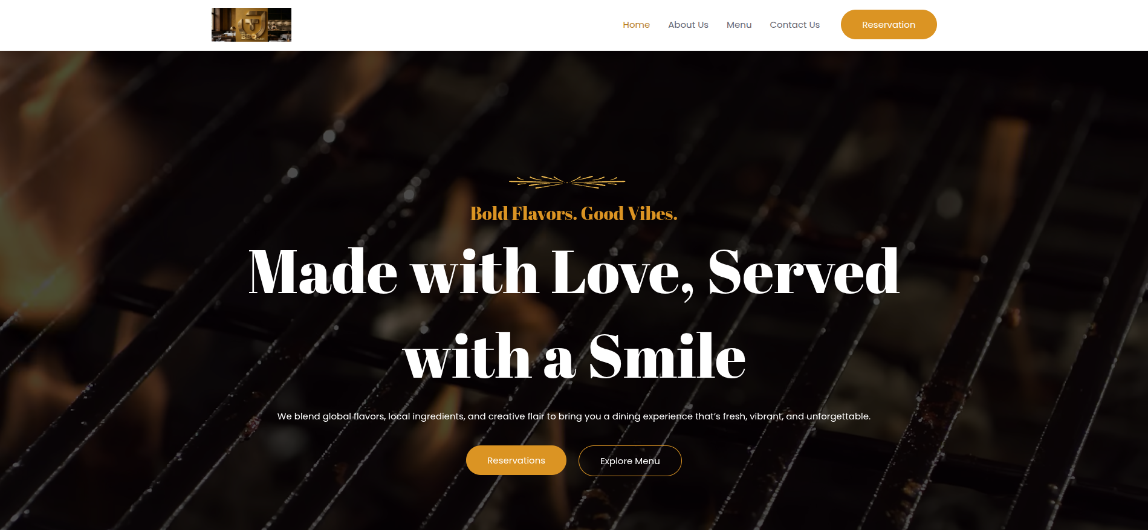The width and height of the screenshot is (1148, 530).
Task: Open the restaurant logo in the header
Action: tap(251, 25)
